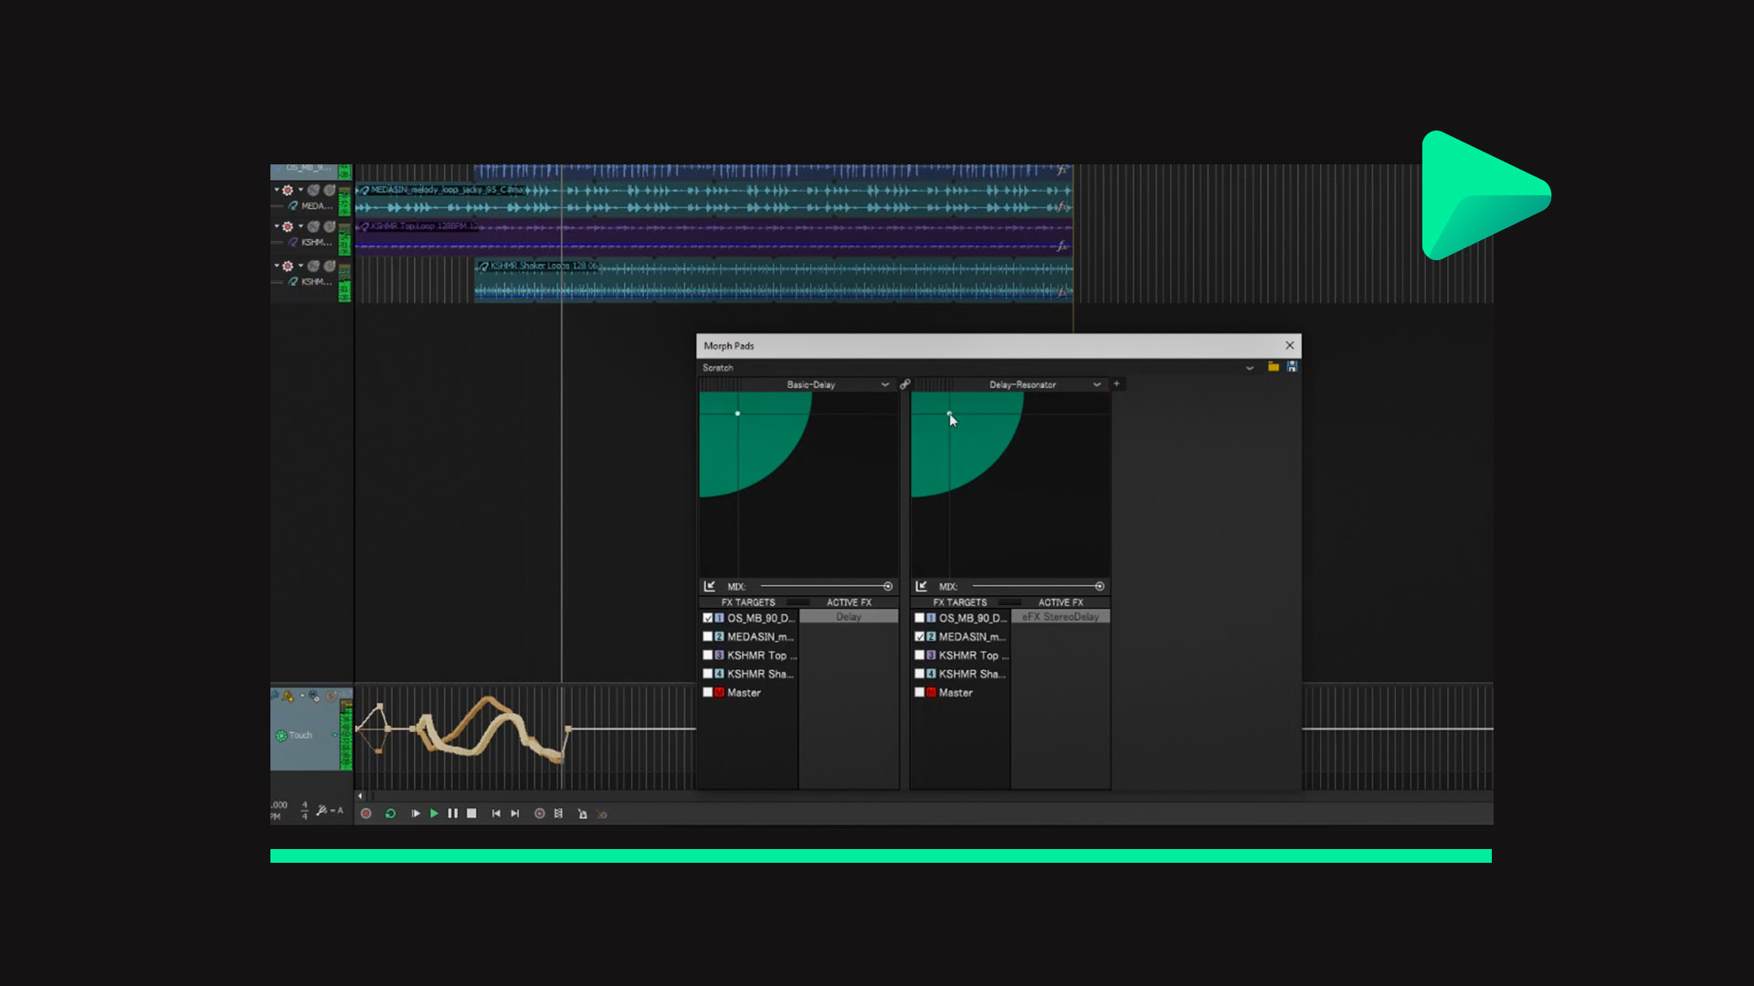Click the red gear icon on MEDA track
Image resolution: width=1754 pixels, height=986 pixels.
(x=288, y=190)
